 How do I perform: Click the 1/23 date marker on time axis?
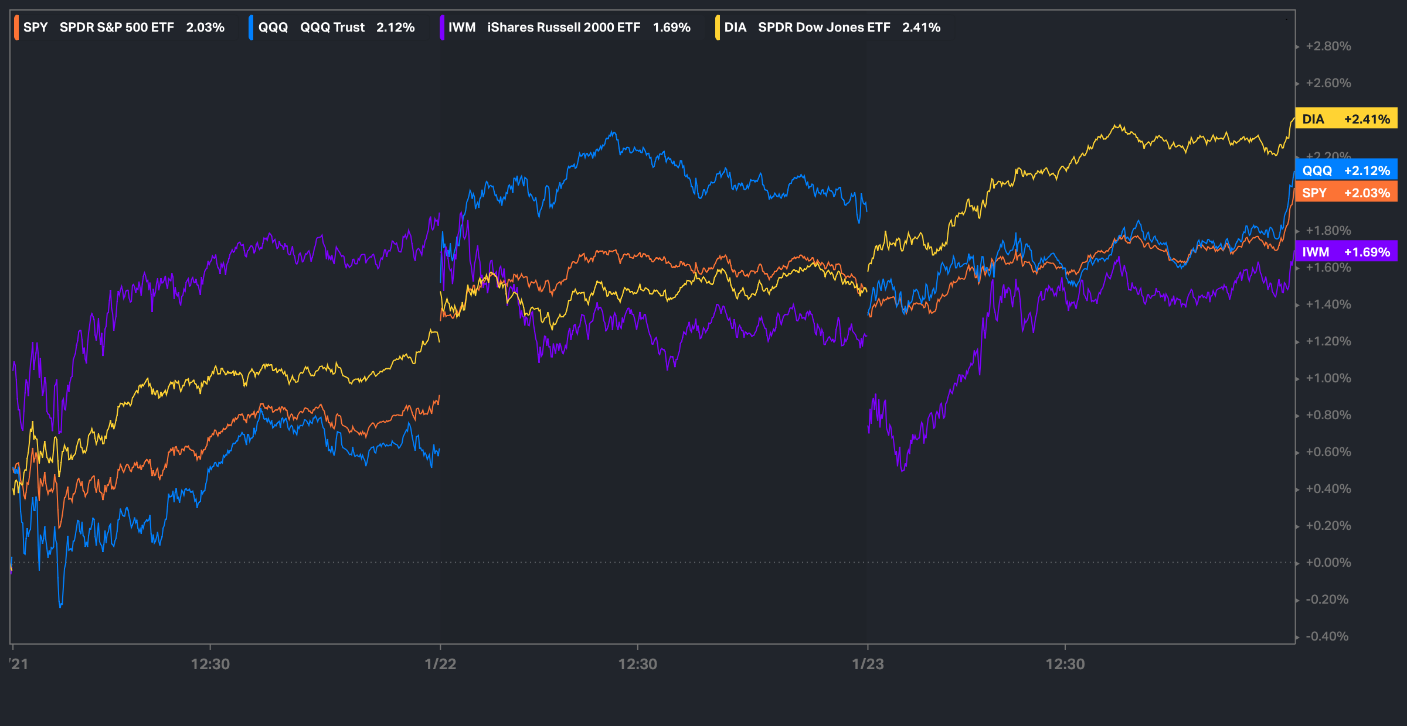(x=868, y=664)
